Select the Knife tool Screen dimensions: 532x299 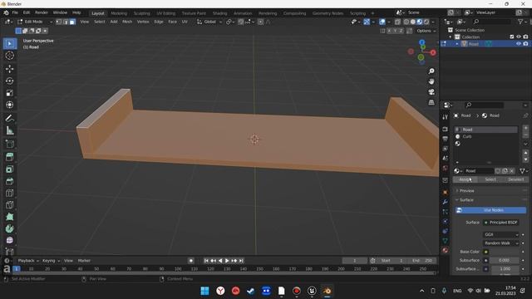(x=9, y=205)
